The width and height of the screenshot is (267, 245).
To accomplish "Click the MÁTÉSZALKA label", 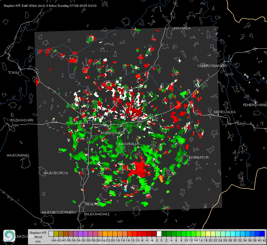I will 225,112.
